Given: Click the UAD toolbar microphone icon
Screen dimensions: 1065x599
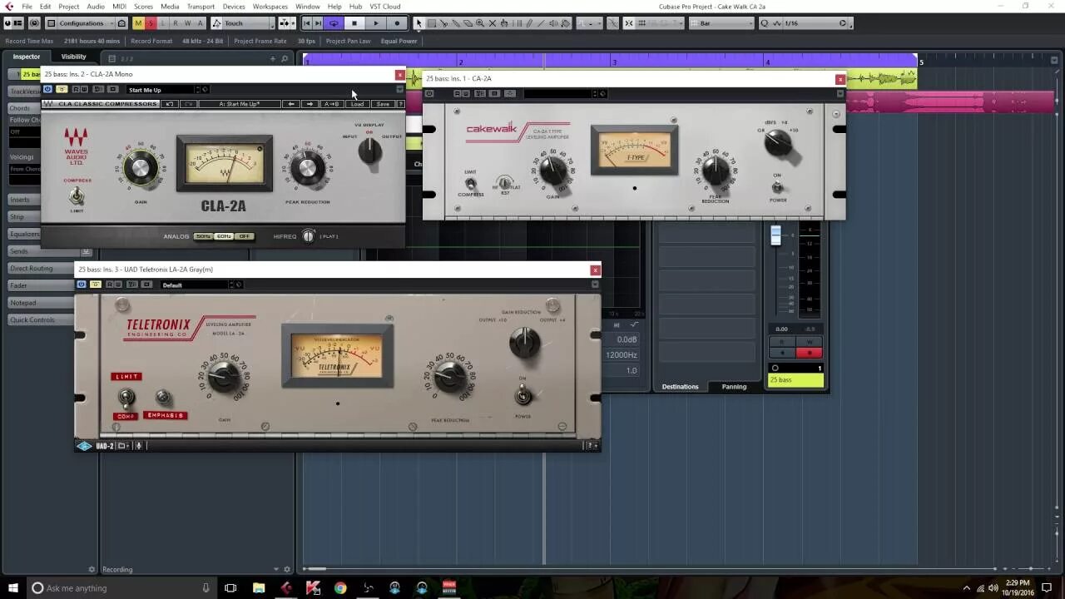Looking at the screenshot, I should [x=139, y=446].
